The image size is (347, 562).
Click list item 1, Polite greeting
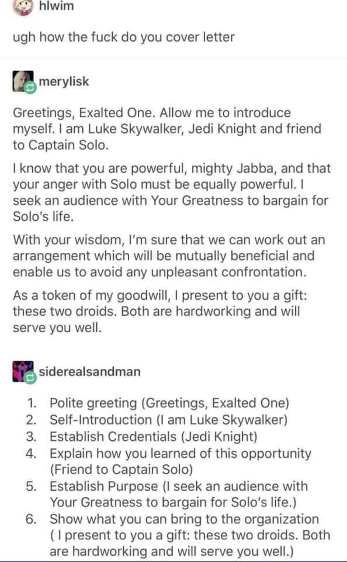click(158, 403)
